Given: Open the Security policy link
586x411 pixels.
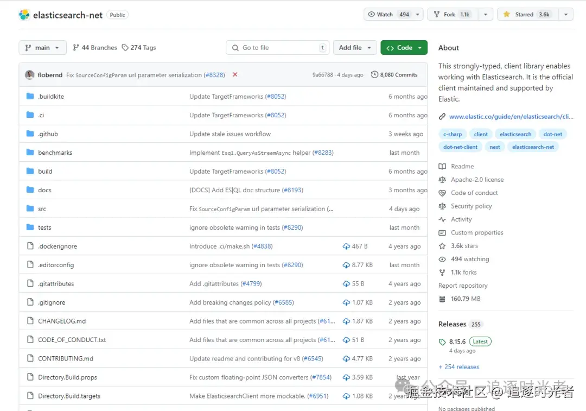Looking at the screenshot, I should click(472, 206).
